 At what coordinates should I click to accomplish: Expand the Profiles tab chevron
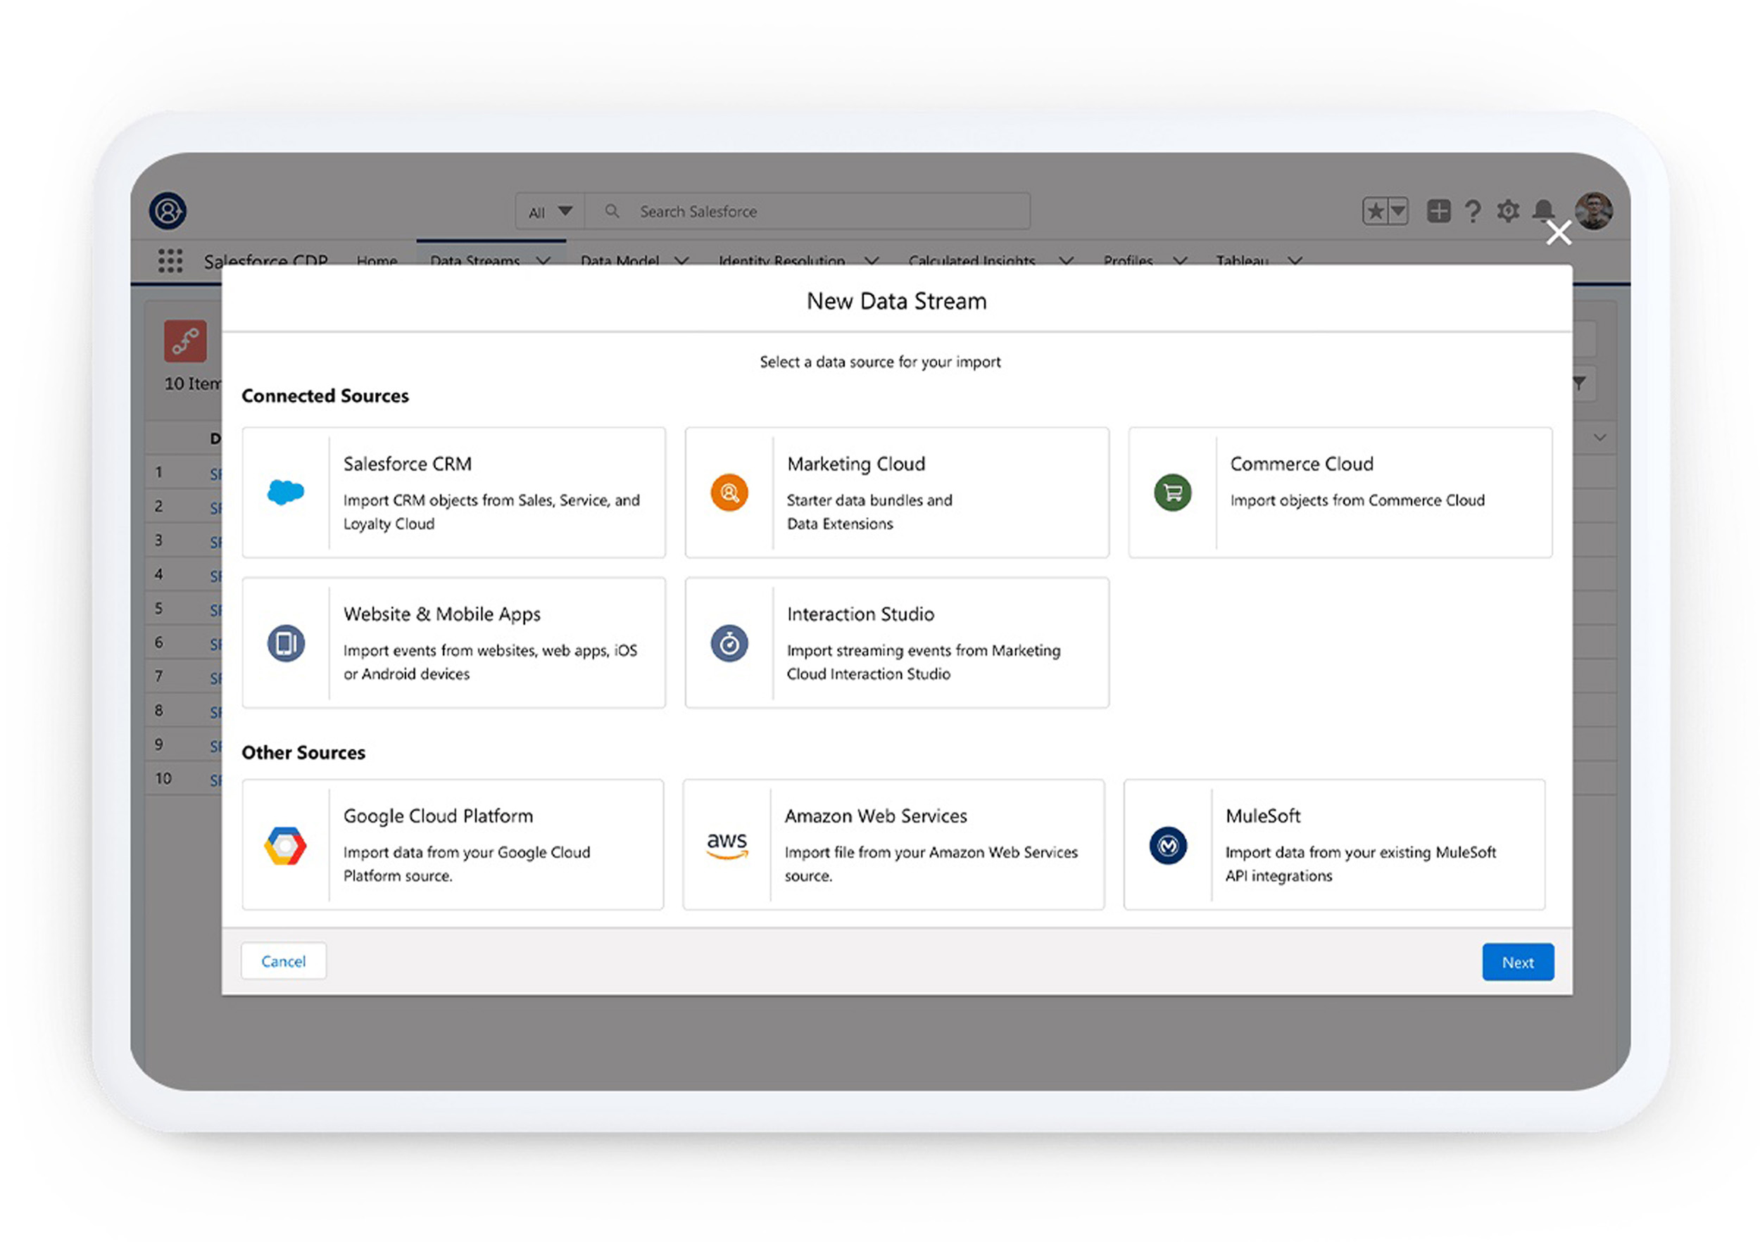click(x=1181, y=260)
